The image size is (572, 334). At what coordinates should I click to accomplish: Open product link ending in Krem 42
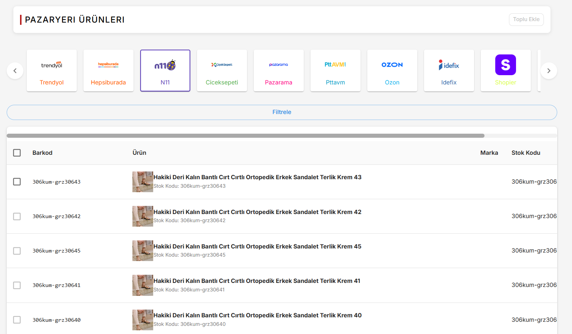coord(257,212)
